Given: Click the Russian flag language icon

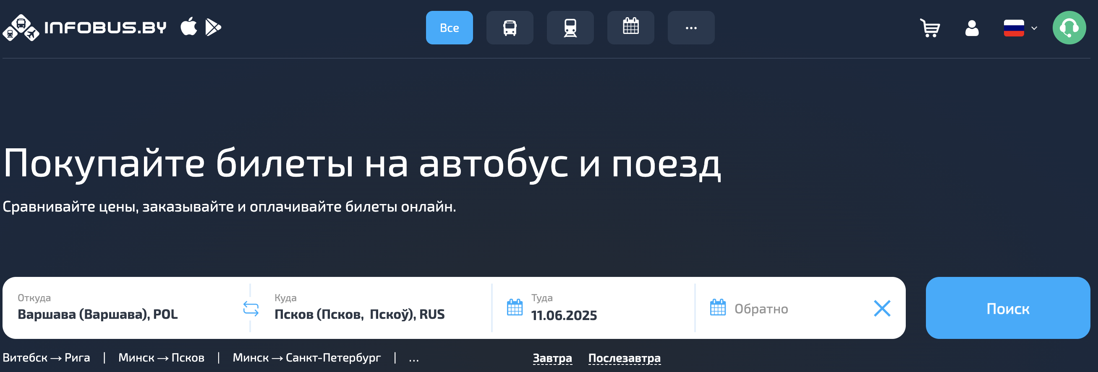Looking at the screenshot, I should [1014, 28].
